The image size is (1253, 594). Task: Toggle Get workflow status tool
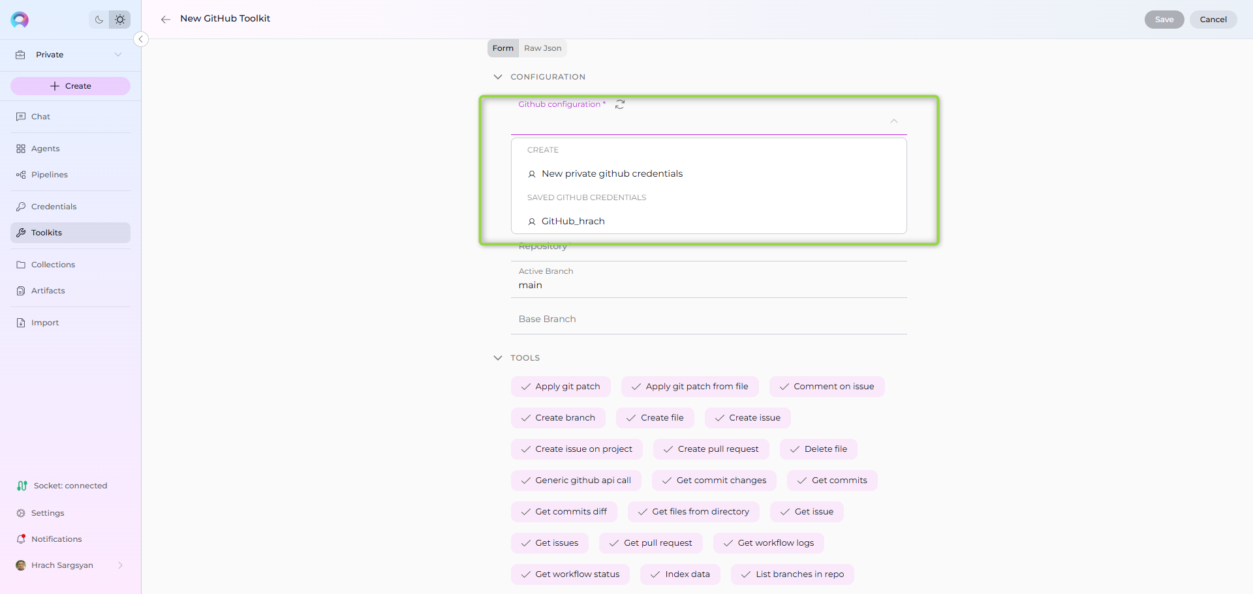(570, 574)
